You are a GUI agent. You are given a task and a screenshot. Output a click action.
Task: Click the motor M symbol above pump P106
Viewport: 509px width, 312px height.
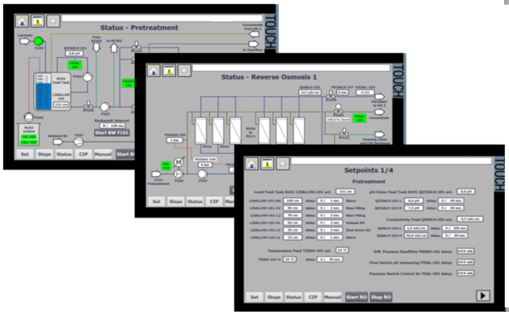178,162
